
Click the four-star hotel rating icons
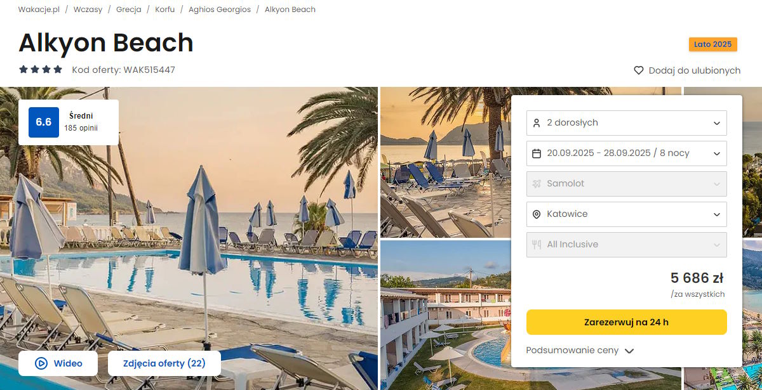tap(41, 70)
